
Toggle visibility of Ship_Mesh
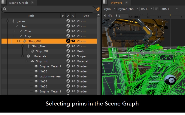pyautogui.click(x=73, y=46)
